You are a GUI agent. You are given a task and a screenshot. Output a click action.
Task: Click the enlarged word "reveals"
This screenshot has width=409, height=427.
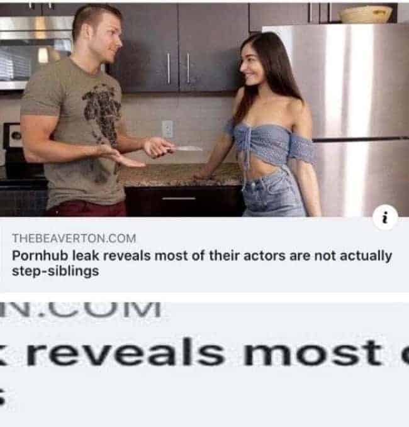(125, 353)
